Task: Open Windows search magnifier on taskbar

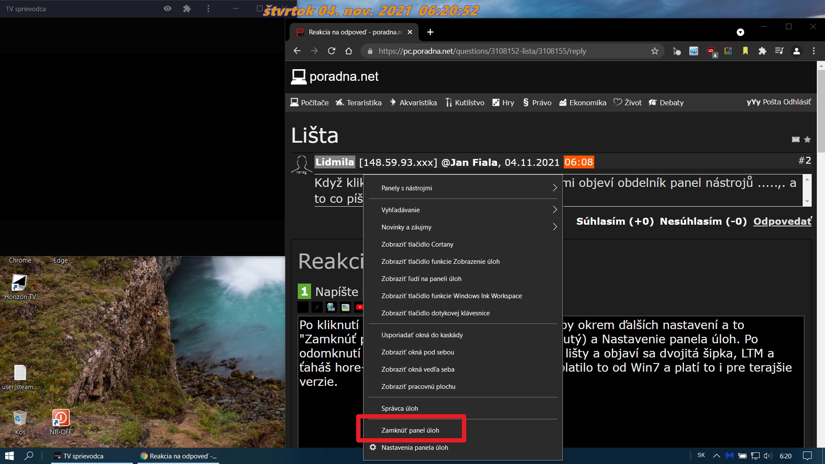Action: click(x=29, y=456)
